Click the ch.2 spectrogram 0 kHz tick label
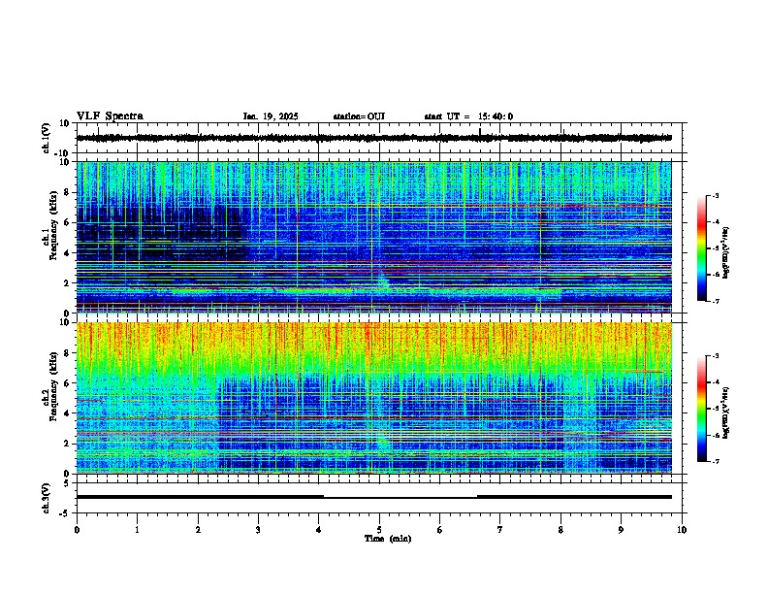This screenshot has height=594, width=768. coord(68,474)
